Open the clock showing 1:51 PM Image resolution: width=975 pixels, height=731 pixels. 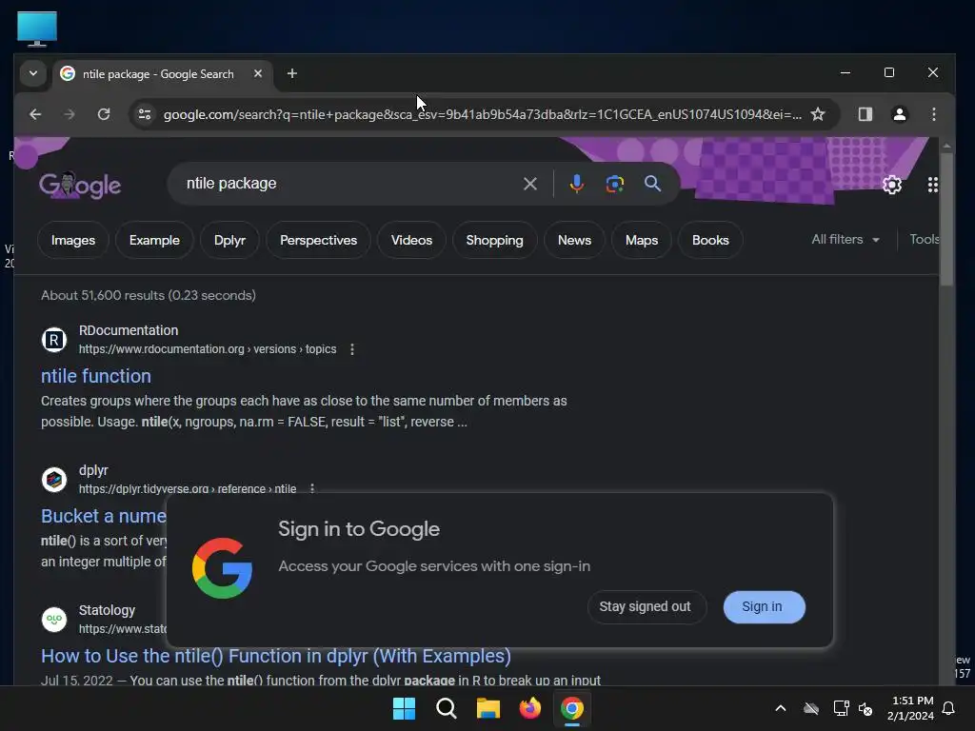[910, 708]
